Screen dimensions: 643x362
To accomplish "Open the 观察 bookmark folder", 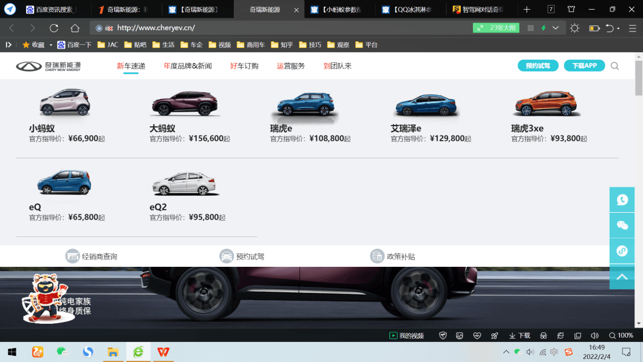I will pyautogui.click(x=338, y=45).
